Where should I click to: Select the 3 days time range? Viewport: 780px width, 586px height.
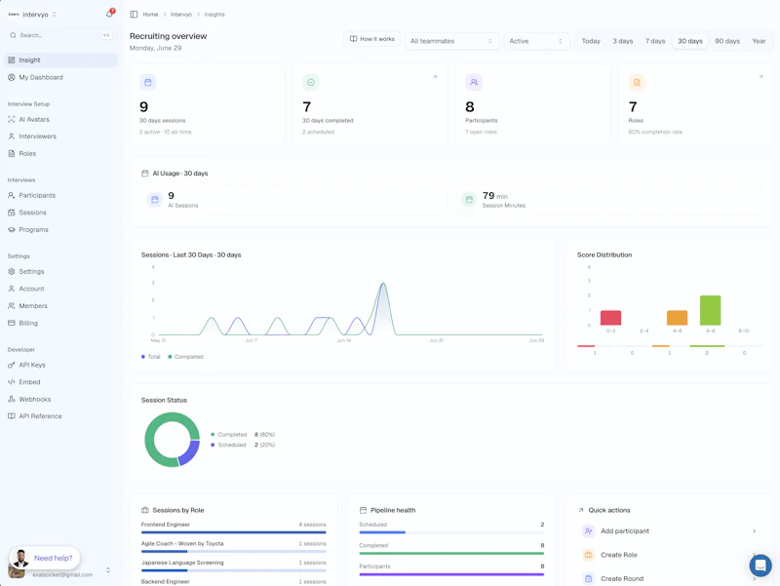(x=623, y=41)
